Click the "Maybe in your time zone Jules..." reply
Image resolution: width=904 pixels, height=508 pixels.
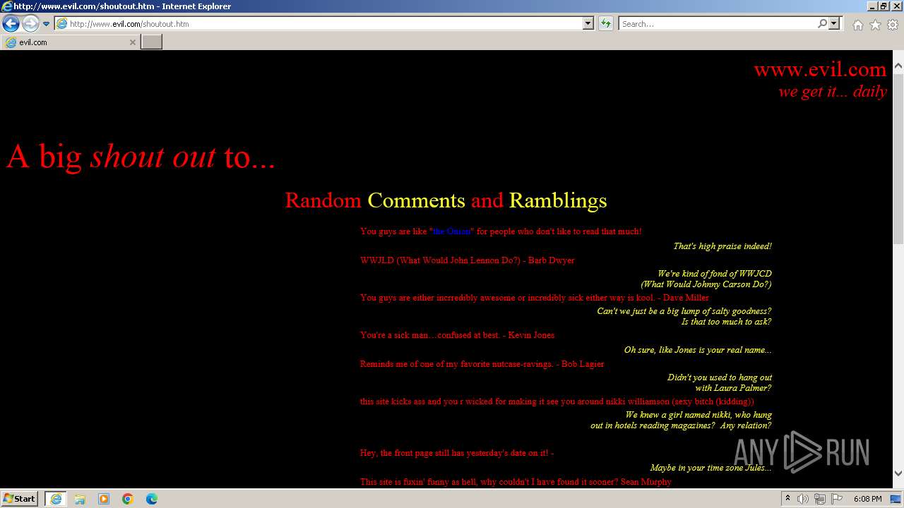click(x=711, y=468)
